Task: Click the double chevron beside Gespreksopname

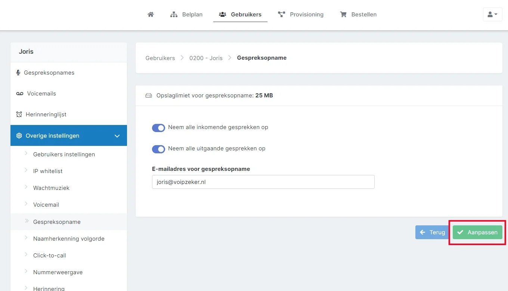Action: click(27, 221)
